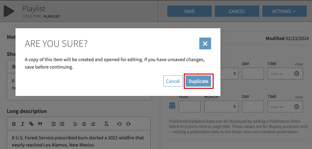Click the Playlist play icon

[9, 11]
